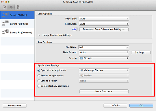This screenshot has height=111, width=156.
Task: Click the scan orientation icon beside the button
Action: 75,29
